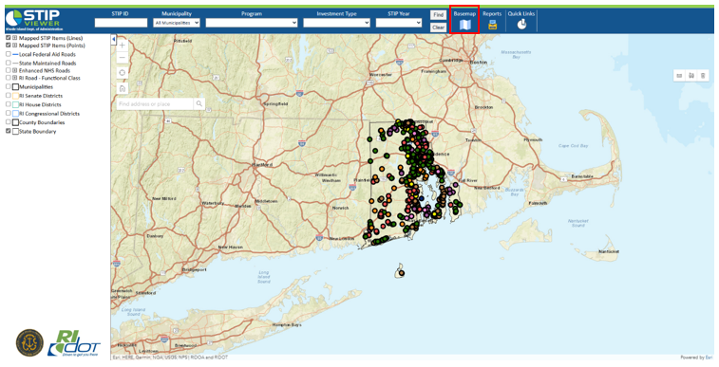Toggle Mapped STIP Items (Points) checkbox
Screen dimensions: 719x367
(x=9, y=46)
